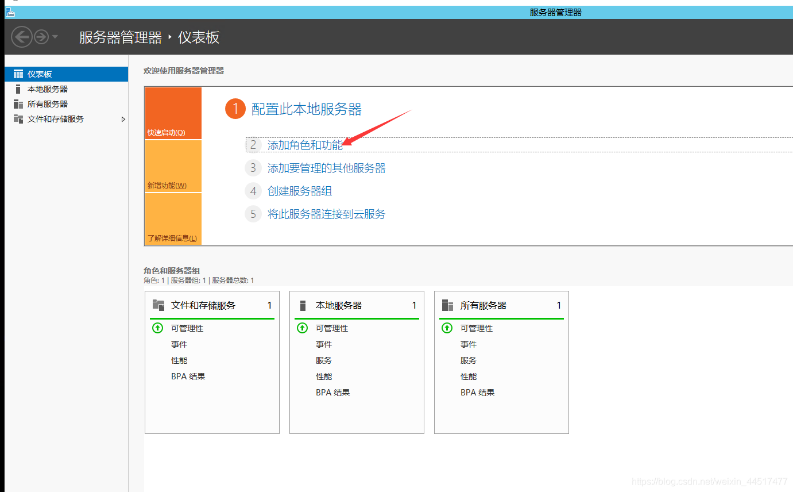Click the 添加要管理的其他服务器 link
This screenshot has height=492, width=793.
[x=326, y=168]
